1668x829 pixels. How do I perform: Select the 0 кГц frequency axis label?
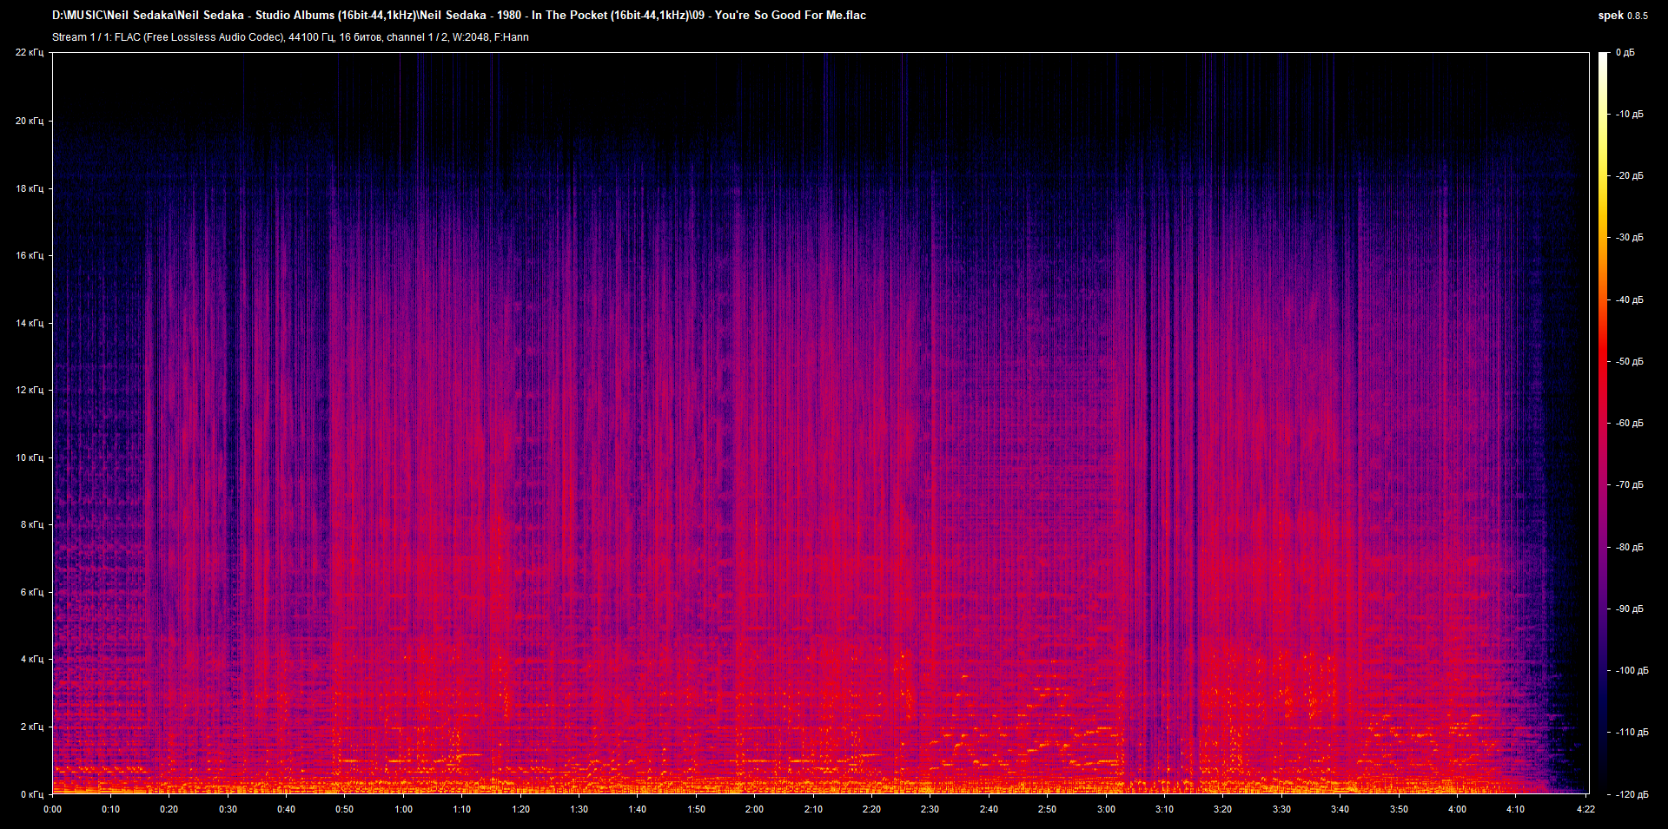pyautogui.click(x=31, y=794)
